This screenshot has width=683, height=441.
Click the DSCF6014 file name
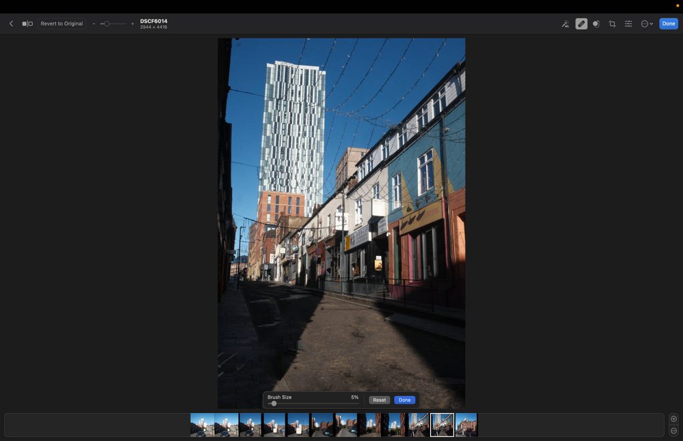pos(154,21)
